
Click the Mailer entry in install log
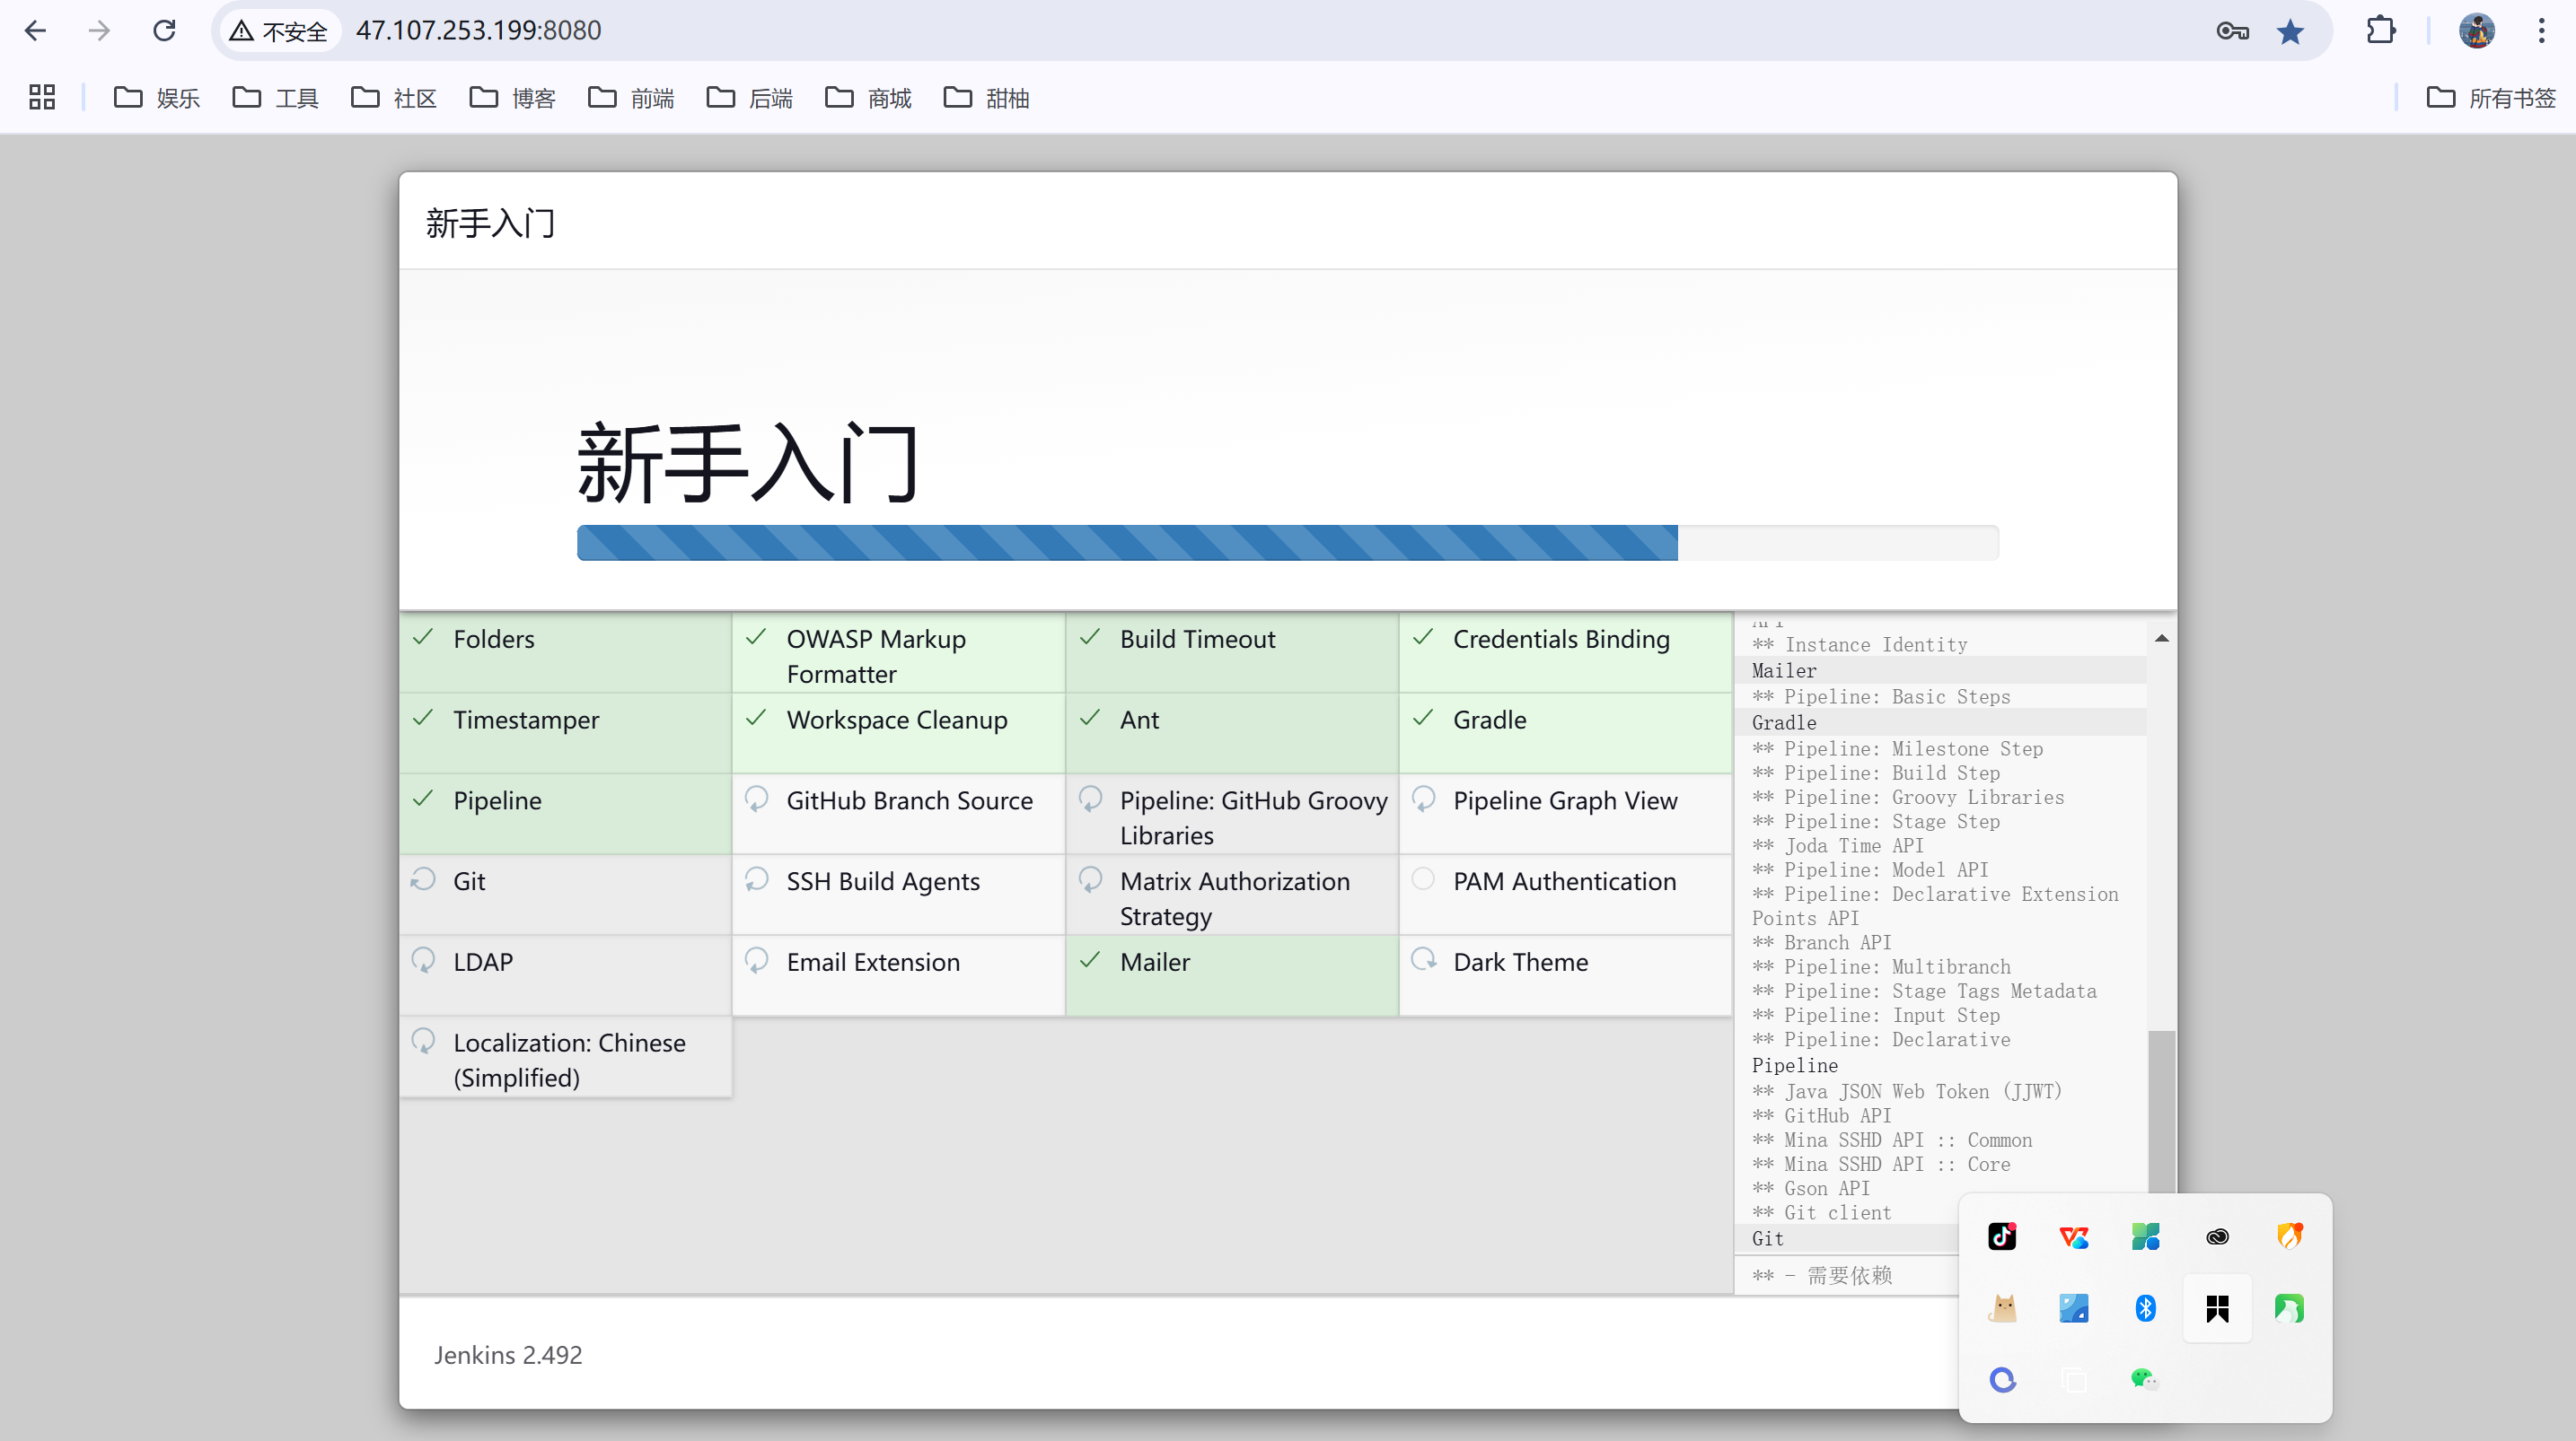[1784, 670]
